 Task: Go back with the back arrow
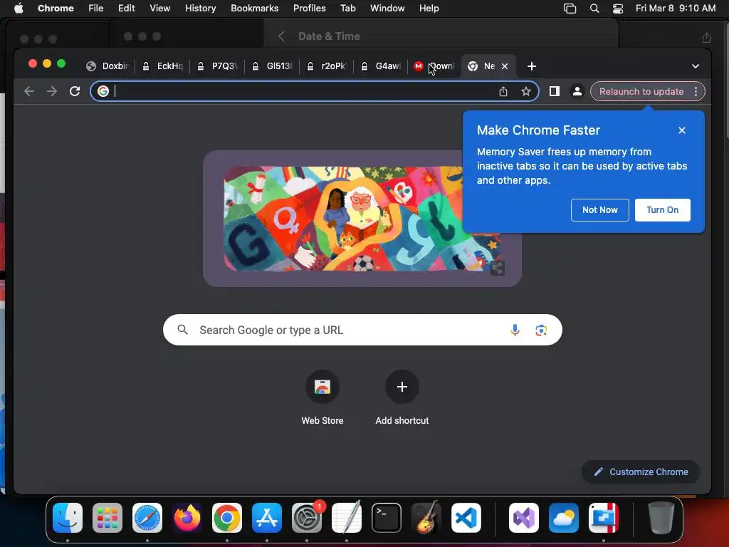click(x=29, y=91)
